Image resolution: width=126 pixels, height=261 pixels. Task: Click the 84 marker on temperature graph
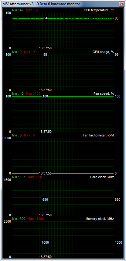[45, 18]
